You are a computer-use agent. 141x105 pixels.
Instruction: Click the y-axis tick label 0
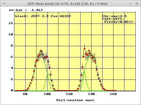click(12, 90)
